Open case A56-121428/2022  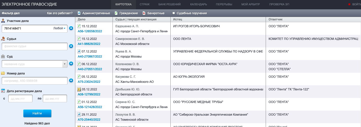(90, 107)
